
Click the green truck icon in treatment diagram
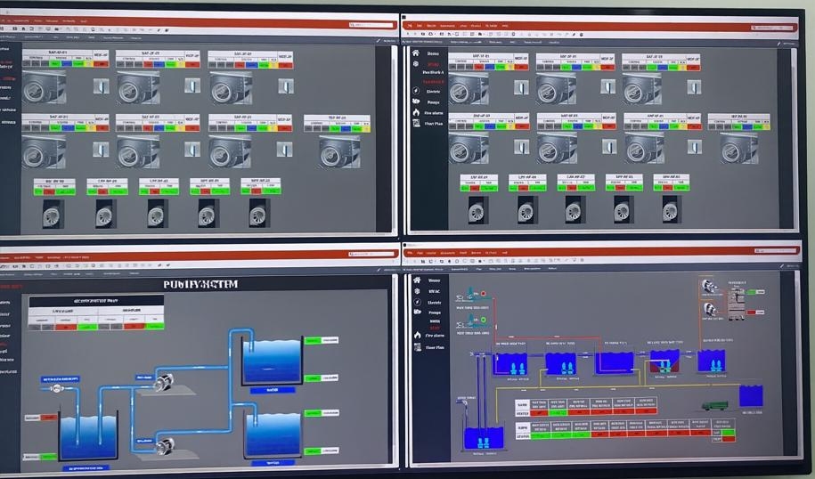tap(713, 406)
